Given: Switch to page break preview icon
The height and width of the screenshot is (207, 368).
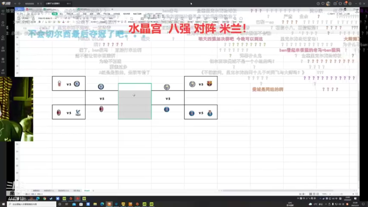Looking at the screenshot, I should pyautogui.click(x=317, y=194).
